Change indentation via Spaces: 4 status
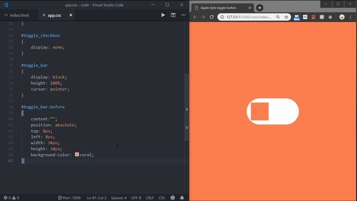 (x=119, y=198)
